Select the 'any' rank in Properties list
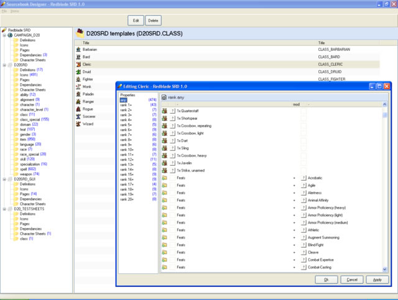This screenshot has height=300, width=398. click(123, 100)
